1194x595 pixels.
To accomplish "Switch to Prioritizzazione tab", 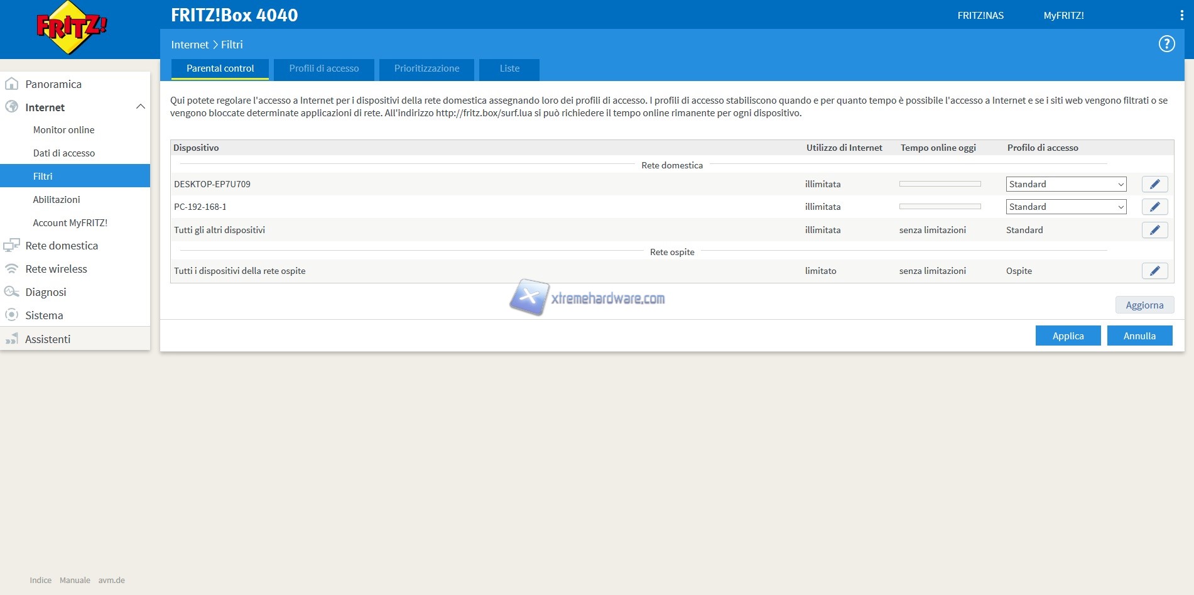I will point(426,68).
